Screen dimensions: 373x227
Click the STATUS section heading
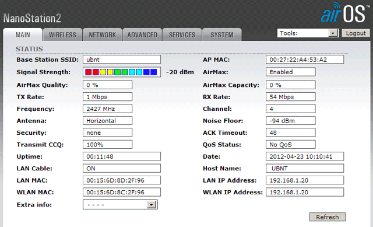coord(29,49)
